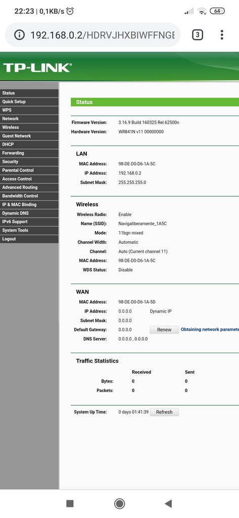Open the Guest Network settings
The image size is (239, 518).
pyautogui.click(x=29, y=136)
